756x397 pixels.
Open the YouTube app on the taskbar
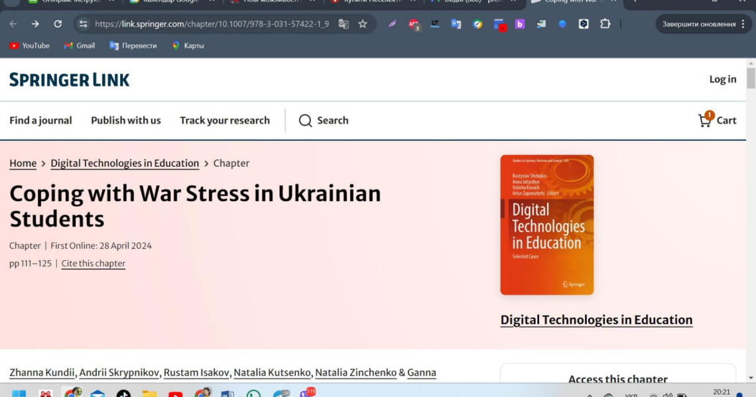pos(176,394)
